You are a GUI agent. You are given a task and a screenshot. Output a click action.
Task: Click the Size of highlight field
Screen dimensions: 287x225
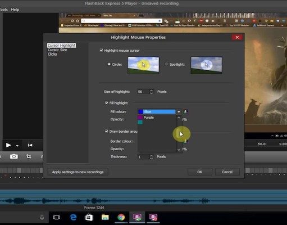pos(143,92)
